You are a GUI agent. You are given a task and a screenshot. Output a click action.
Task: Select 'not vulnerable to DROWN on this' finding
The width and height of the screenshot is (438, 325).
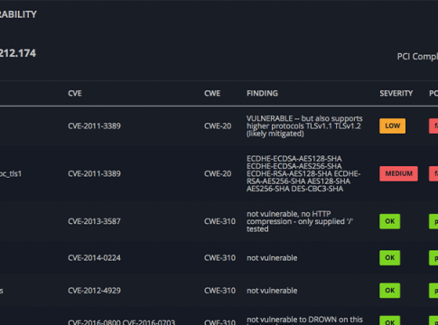[x=304, y=320]
